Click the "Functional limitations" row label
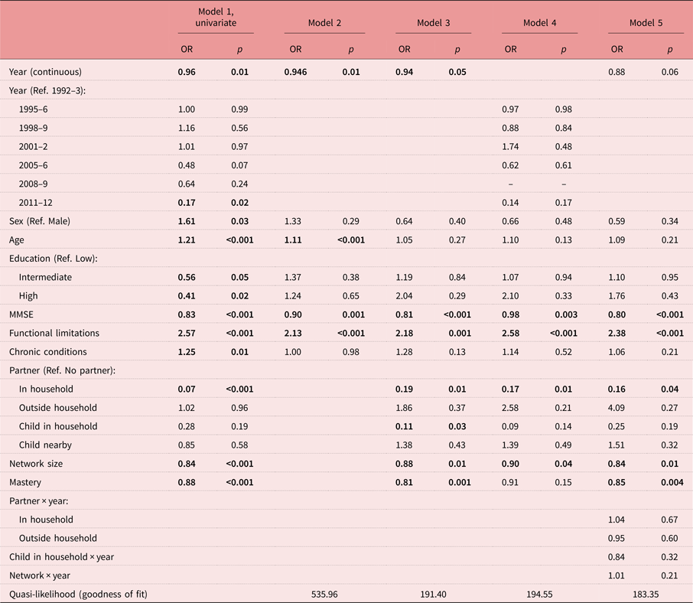The width and height of the screenshot is (693, 603). tap(54, 333)
